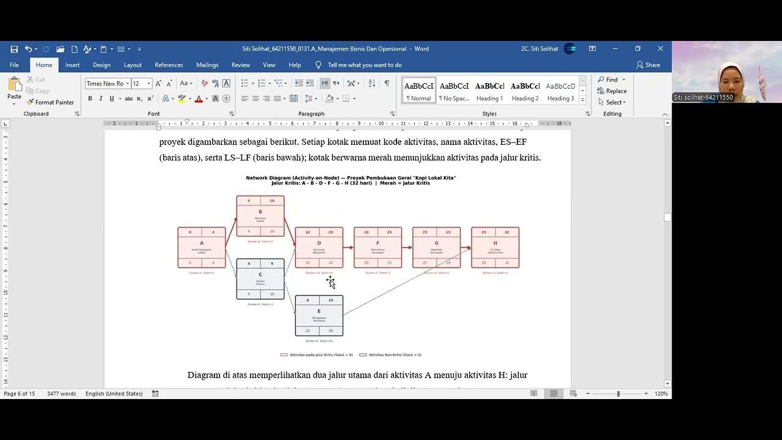The width and height of the screenshot is (782, 440).
Task: Switch to the Layout tab
Action: click(x=133, y=65)
